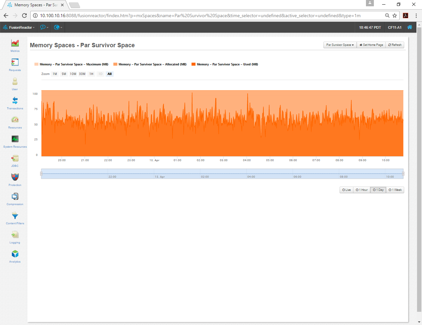Open the Compression icon
Viewport: 422px width, 325px height.
tap(15, 196)
